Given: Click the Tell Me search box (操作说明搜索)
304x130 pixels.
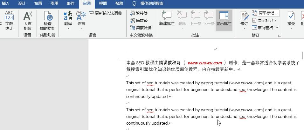Looking at the screenshot, I should coord(152,3).
